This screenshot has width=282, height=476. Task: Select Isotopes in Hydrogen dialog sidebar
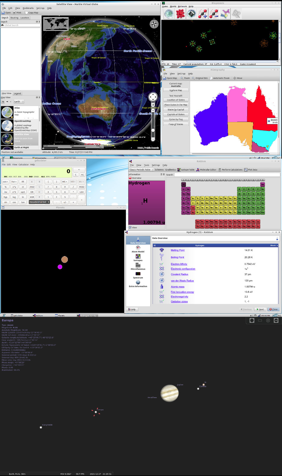(x=138, y=258)
